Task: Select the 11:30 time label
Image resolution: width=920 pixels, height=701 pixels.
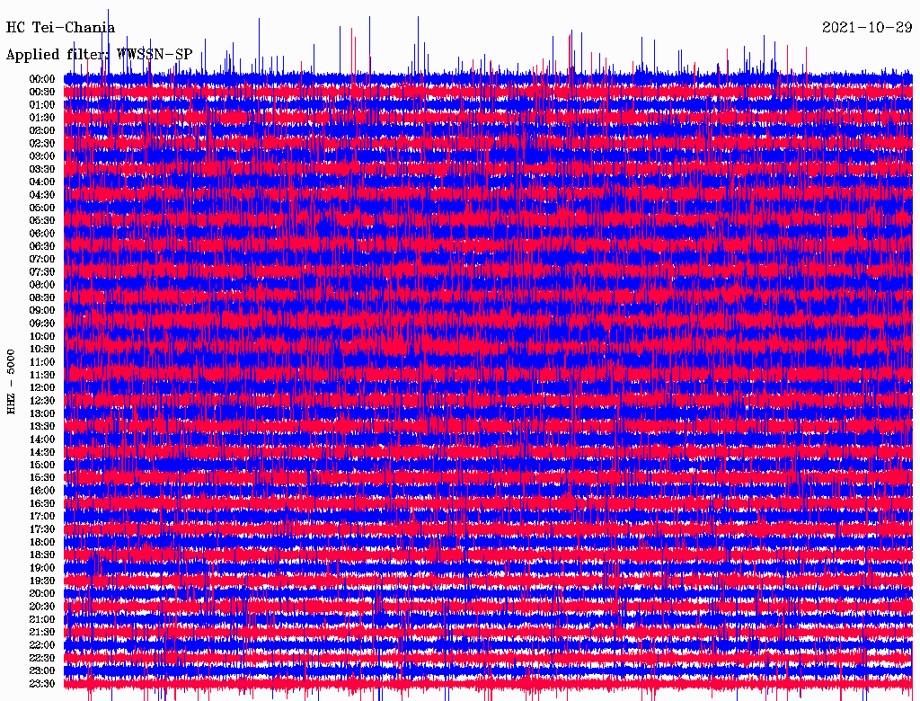Action: [42, 375]
